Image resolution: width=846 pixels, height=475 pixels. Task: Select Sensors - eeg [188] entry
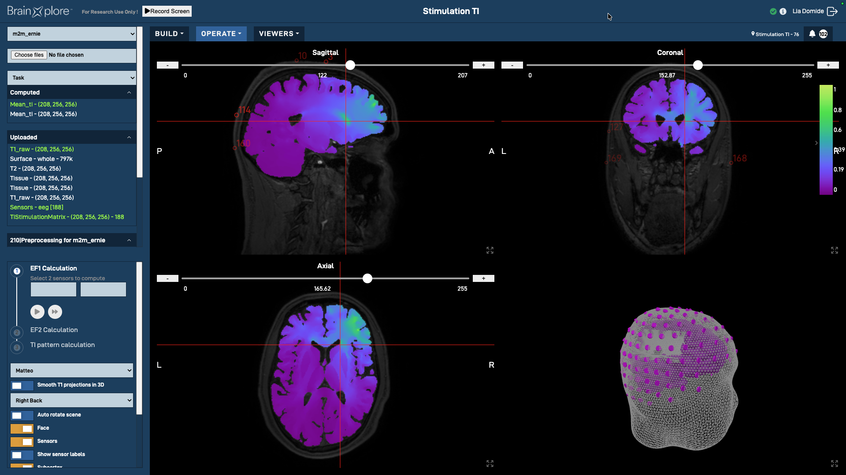[37, 207]
